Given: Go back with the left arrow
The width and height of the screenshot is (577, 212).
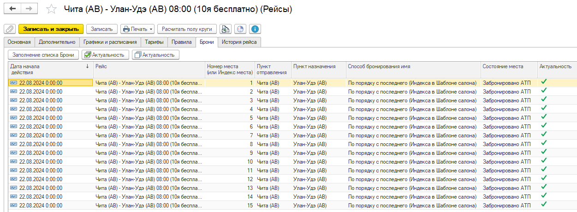Looking at the screenshot, I should tap(12, 9).
